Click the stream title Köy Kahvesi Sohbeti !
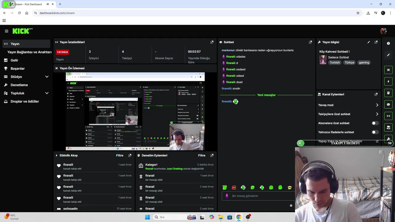The width and height of the screenshot is (395, 222). click(x=334, y=52)
